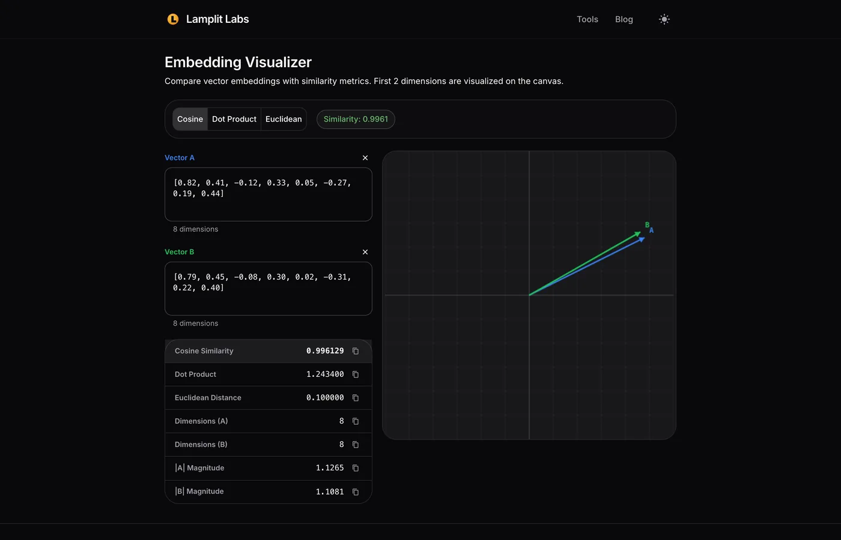Click the Cosine Similarity row label
The image size is (841, 540).
pyautogui.click(x=204, y=351)
